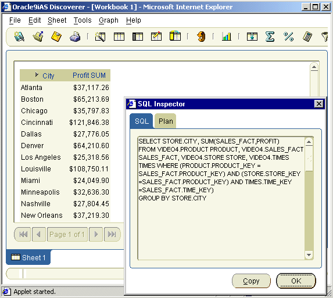This screenshot has width=333, height=298.
Task: Click the New Workbook wizard icon
Action: pos(19,37)
